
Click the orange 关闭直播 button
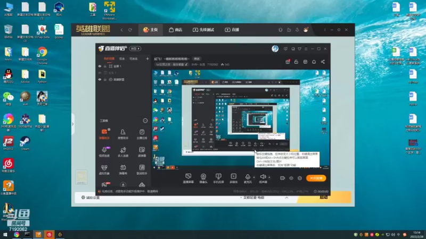click(x=316, y=178)
